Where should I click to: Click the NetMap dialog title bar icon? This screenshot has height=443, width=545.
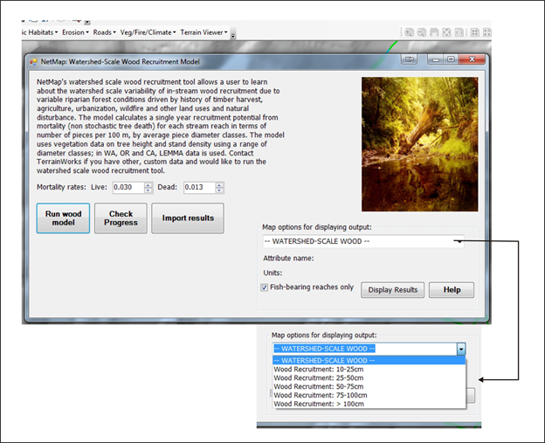[x=31, y=62]
